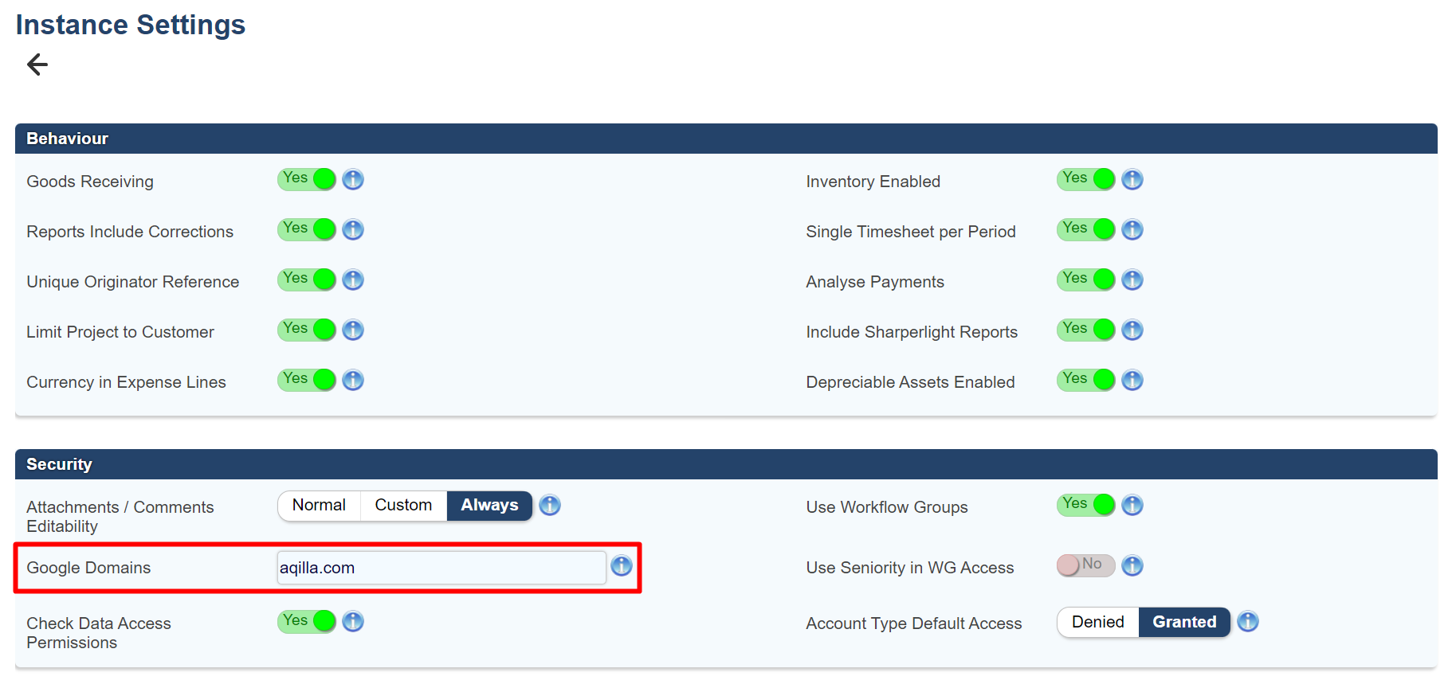The height and width of the screenshot is (684, 1452).
Task: Turn off Check Data Access Permissions
Action: pyautogui.click(x=307, y=621)
